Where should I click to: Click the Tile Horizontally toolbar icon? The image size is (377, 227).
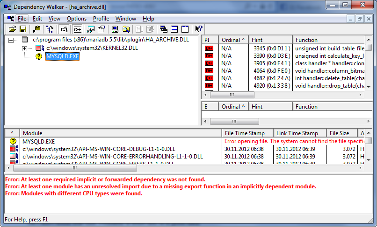tap(174, 29)
